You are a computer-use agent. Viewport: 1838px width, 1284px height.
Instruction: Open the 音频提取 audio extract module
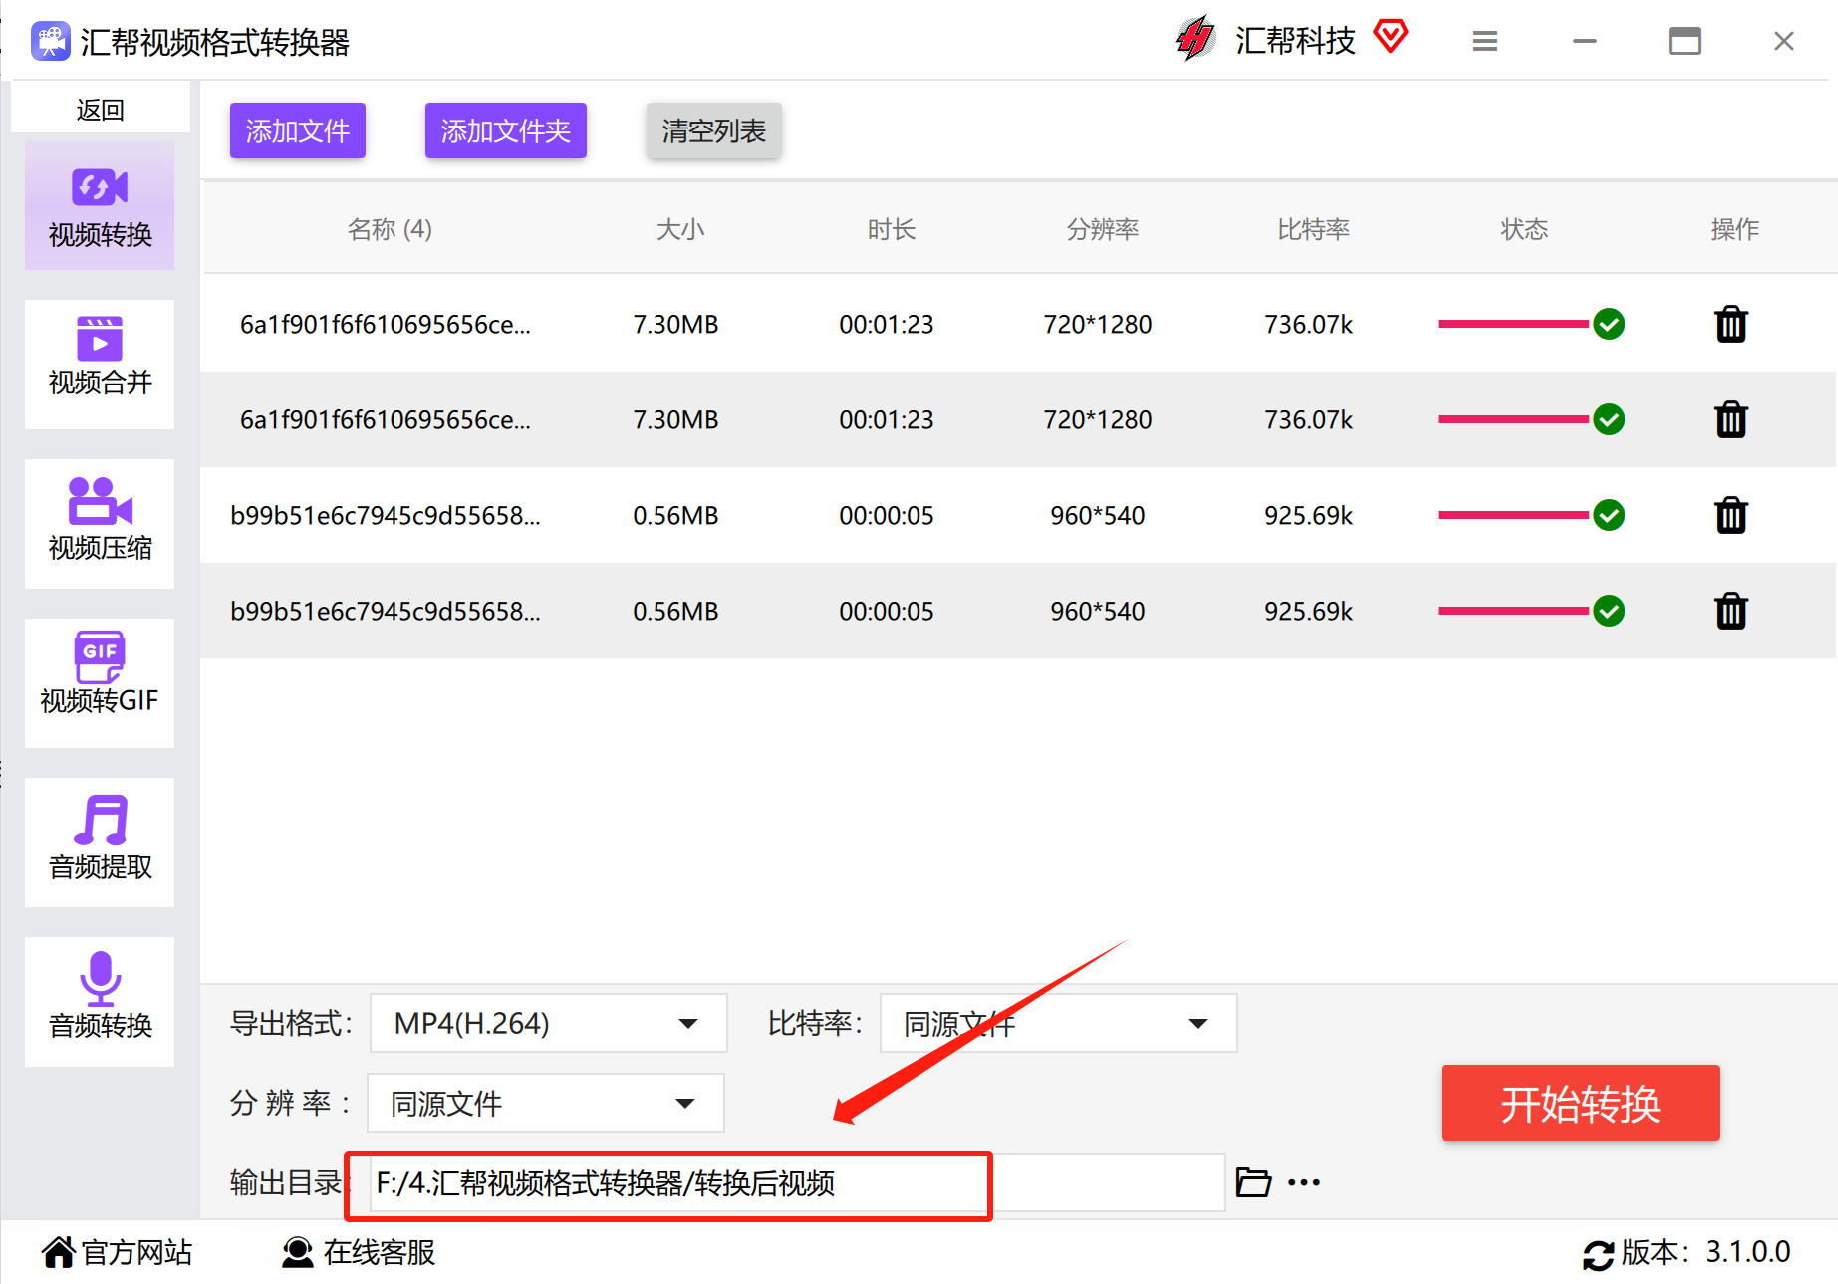[x=100, y=843]
